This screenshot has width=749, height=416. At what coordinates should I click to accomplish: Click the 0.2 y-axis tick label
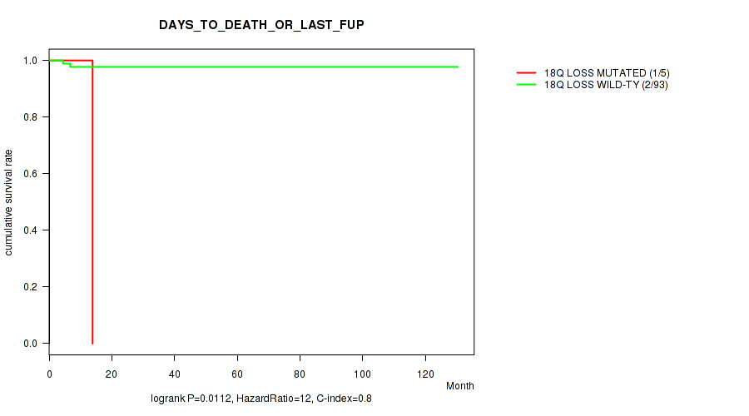31,287
